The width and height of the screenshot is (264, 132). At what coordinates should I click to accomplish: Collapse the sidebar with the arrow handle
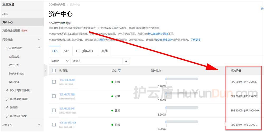coord(45,71)
